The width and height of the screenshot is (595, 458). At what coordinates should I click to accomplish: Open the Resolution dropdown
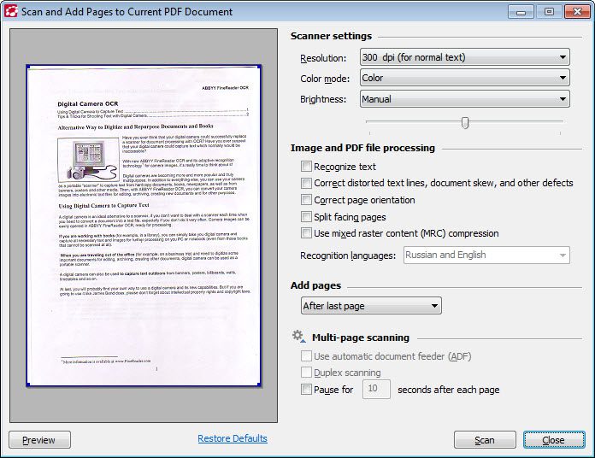465,57
